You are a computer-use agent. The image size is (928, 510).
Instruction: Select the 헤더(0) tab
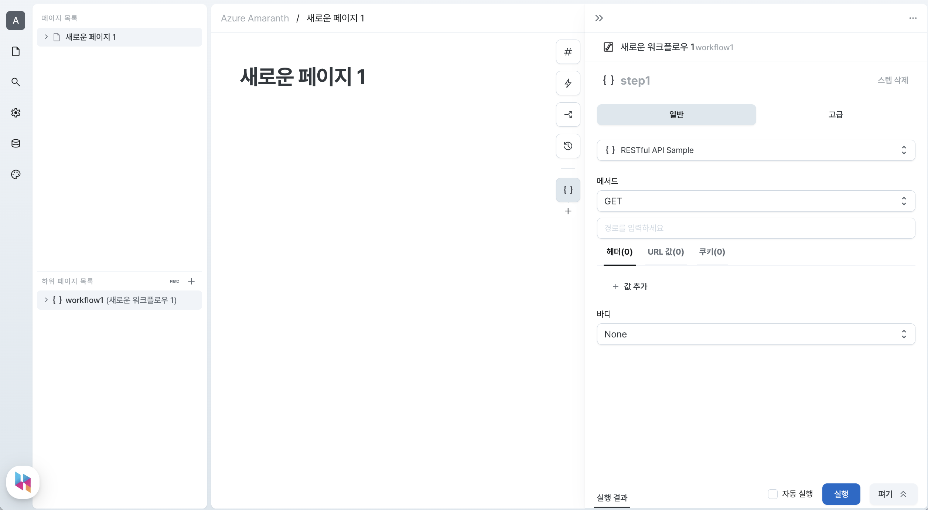pyautogui.click(x=620, y=252)
